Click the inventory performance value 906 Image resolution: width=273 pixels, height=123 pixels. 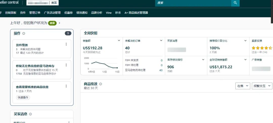tap(171, 67)
